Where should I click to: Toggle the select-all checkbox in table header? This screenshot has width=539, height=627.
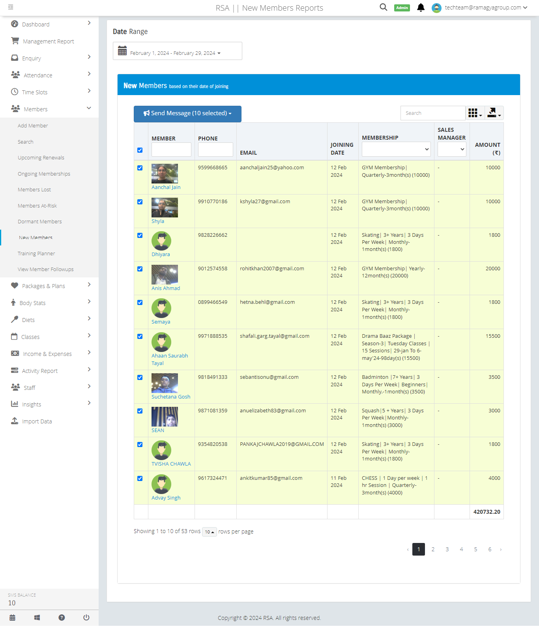pos(140,150)
